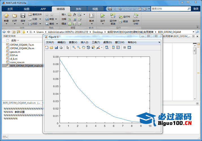Click the Find Files (查找文件) button
This screenshot has width=202, height=141.
[35, 14]
